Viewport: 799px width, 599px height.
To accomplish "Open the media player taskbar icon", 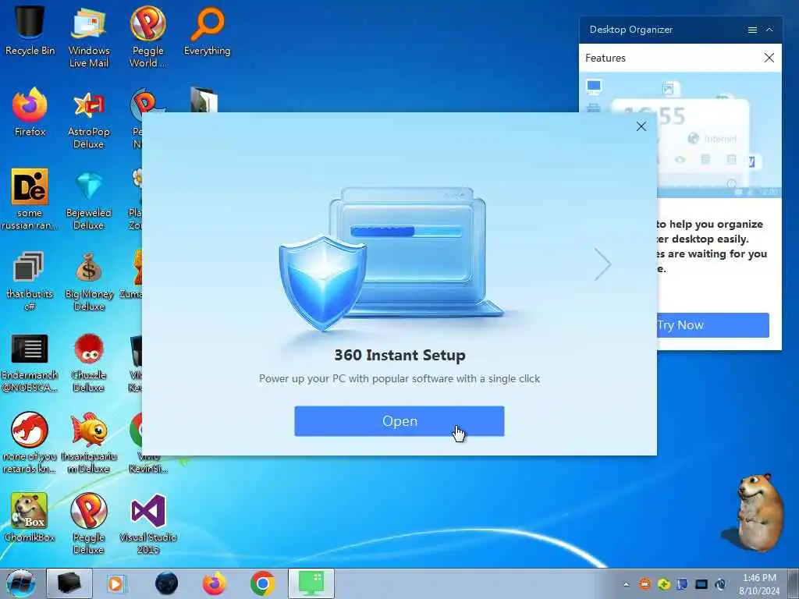I will pos(115,583).
